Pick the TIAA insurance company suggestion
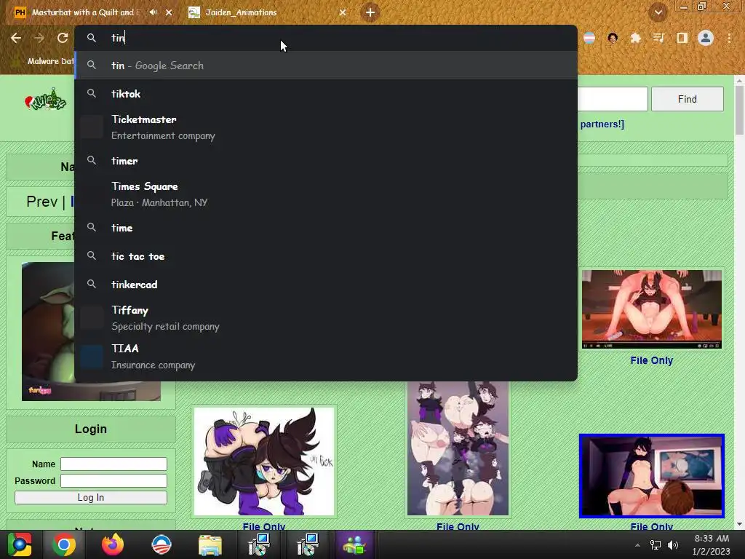Screen dimensions: 745x559 click(326, 356)
